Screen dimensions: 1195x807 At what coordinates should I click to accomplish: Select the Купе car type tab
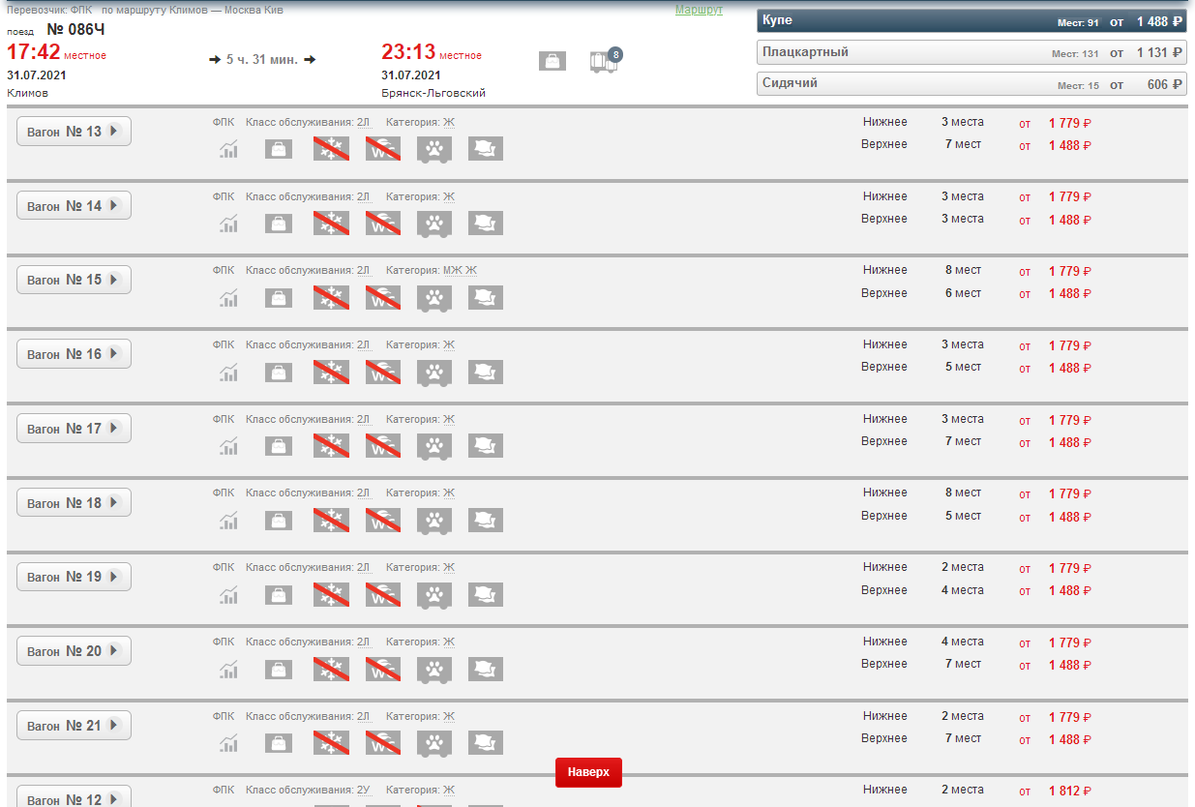pos(971,21)
